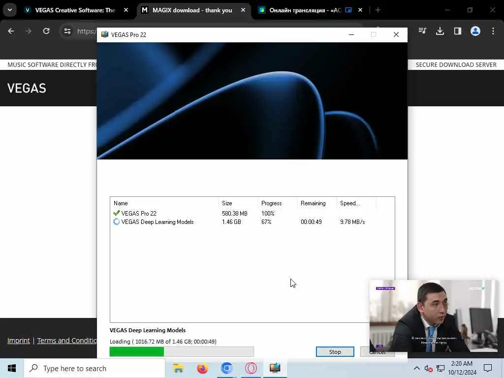Open the Chrome three-dot menu
This screenshot has height=378, width=504.
point(493,31)
